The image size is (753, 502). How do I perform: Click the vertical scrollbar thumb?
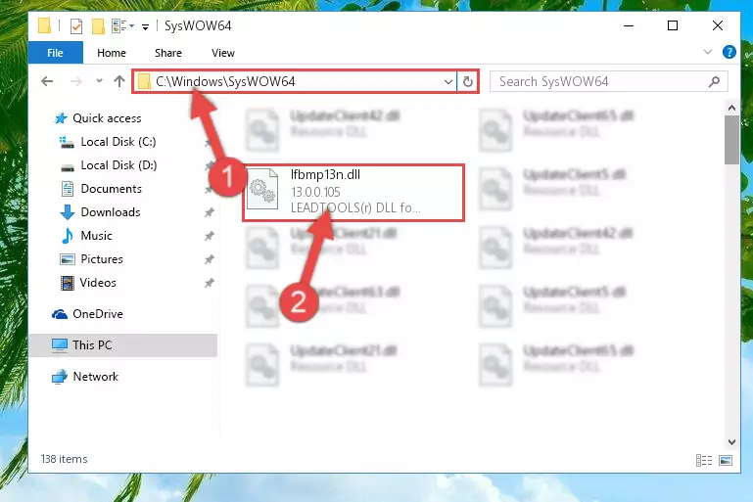(731, 140)
